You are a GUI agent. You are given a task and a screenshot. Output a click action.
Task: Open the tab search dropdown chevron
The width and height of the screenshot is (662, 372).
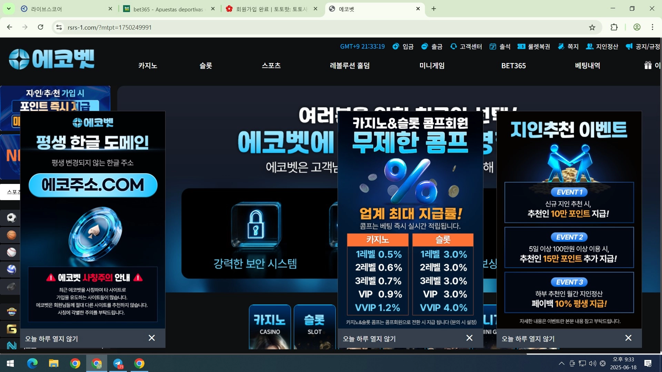(x=9, y=9)
